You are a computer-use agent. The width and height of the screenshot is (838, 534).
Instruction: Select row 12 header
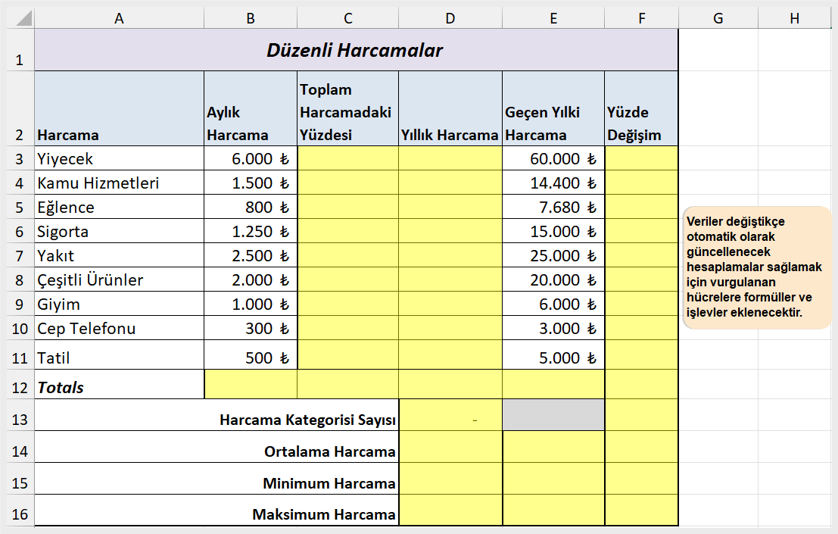click(20, 384)
